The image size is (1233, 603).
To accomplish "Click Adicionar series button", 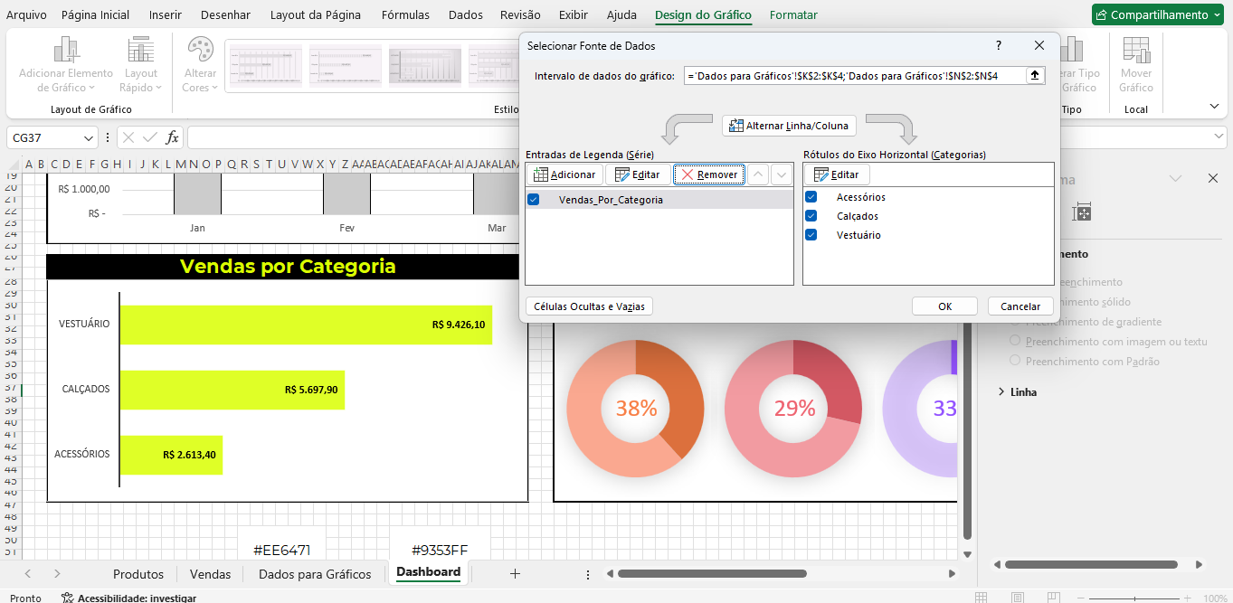I will point(564,174).
